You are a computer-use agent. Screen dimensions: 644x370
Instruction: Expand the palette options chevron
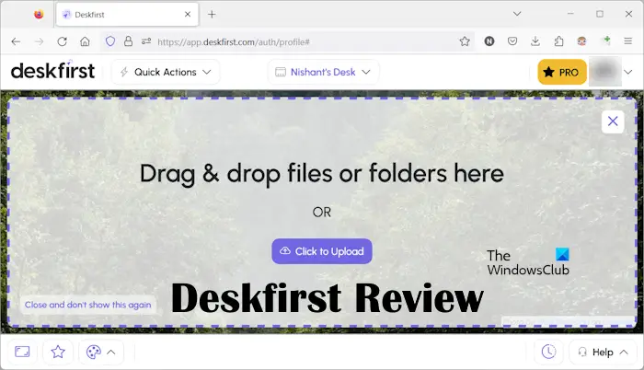pyautogui.click(x=111, y=352)
